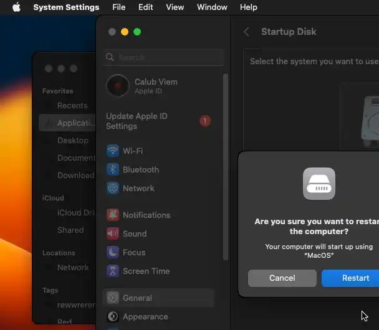Select Focus label in sidebar
This screenshot has width=379, height=330.
[x=134, y=252]
